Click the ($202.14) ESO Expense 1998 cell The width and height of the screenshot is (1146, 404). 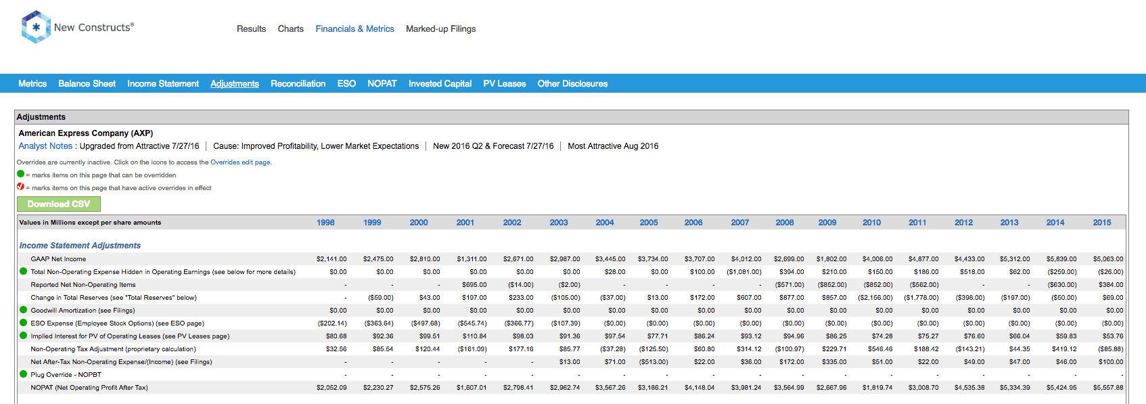(x=332, y=323)
